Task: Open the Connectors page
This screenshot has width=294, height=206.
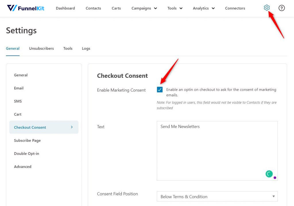Action: (x=235, y=8)
